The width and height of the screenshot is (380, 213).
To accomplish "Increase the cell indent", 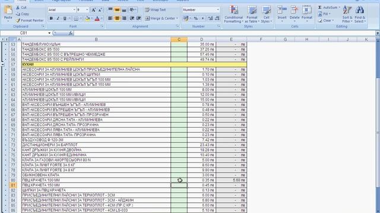I will [138, 18].
